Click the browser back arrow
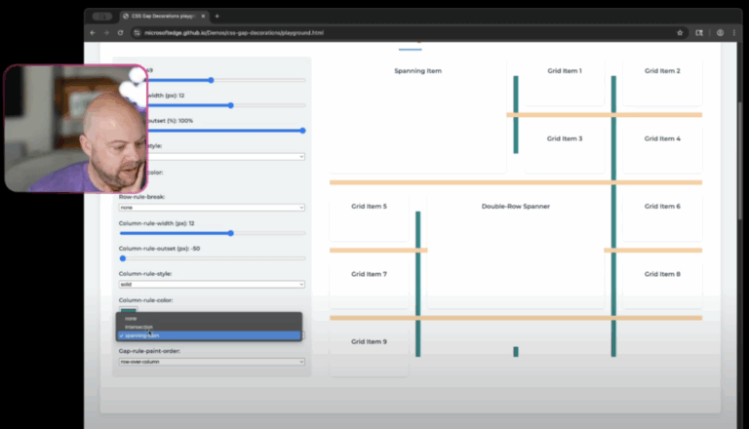Screen dimensions: 749x429 click(x=93, y=32)
